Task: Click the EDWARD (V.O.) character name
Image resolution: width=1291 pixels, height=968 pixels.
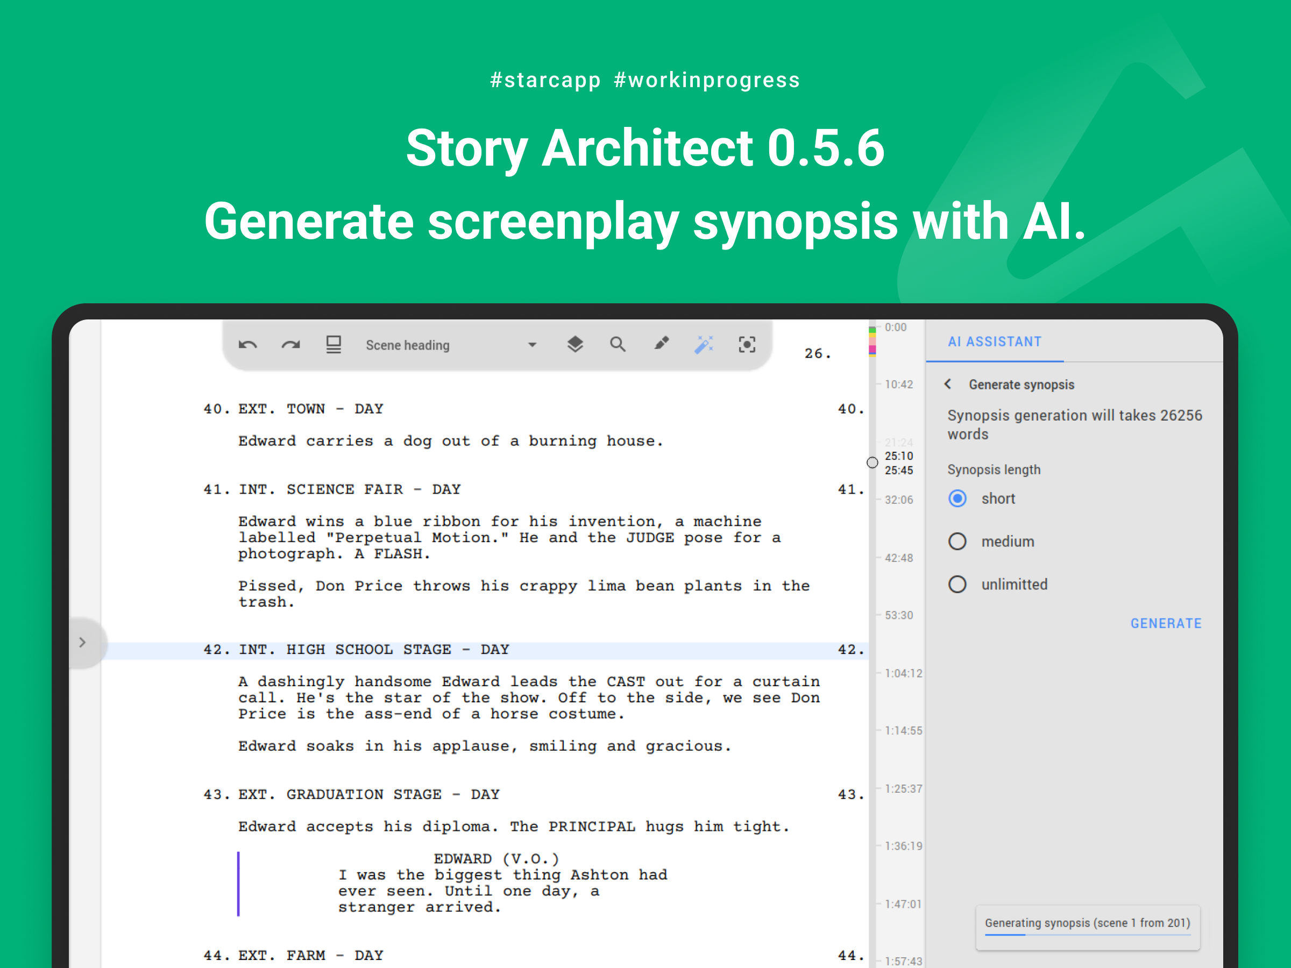Action: point(496,859)
